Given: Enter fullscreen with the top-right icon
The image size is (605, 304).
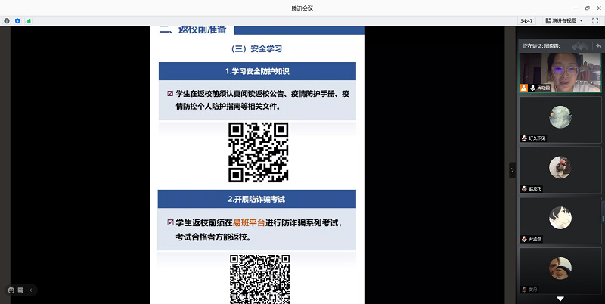Looking at the screenshot, I should [x=595, y=21].
